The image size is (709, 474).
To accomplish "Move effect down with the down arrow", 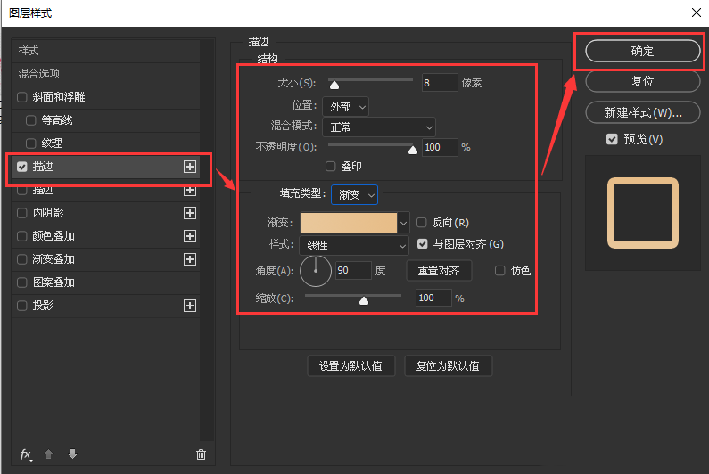I will (x=72, y=454).
